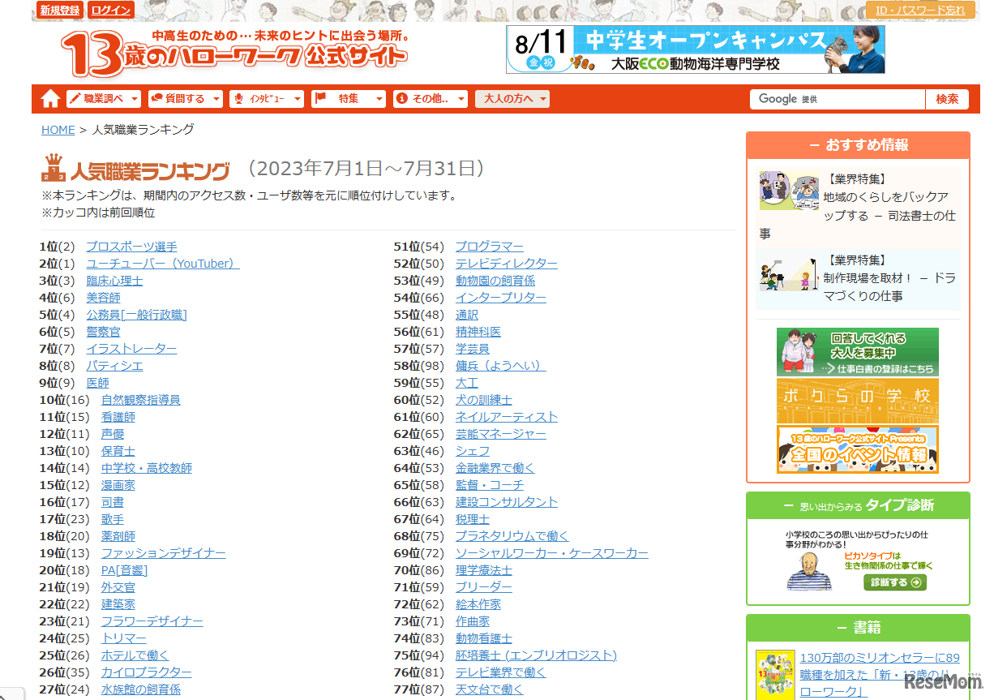Click the book cover thumbnail
994x700 pixels.
point(775,675)
